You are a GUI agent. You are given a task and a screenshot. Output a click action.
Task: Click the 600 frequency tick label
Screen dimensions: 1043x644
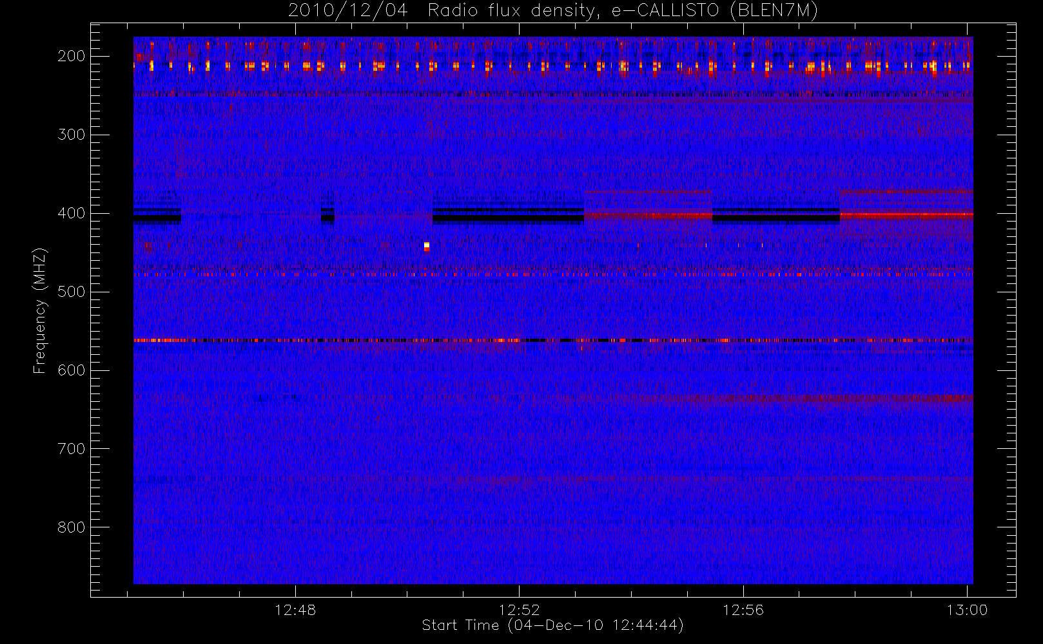tap(71, 370)
